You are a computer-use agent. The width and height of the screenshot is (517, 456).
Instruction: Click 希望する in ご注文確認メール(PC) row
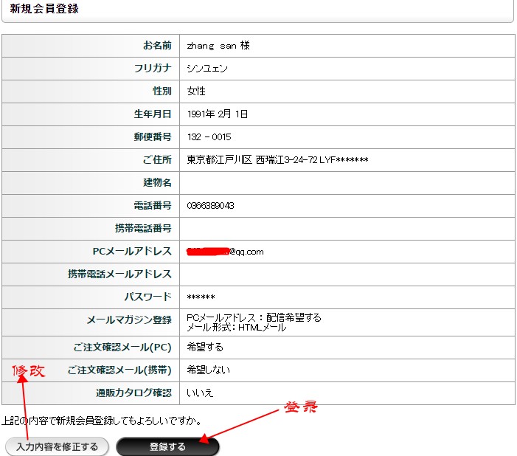pyautogui.click(x=205, y=347)
